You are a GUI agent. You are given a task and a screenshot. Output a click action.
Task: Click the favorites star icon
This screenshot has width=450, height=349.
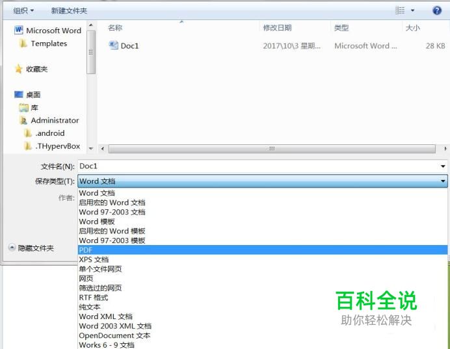(19, 69)
